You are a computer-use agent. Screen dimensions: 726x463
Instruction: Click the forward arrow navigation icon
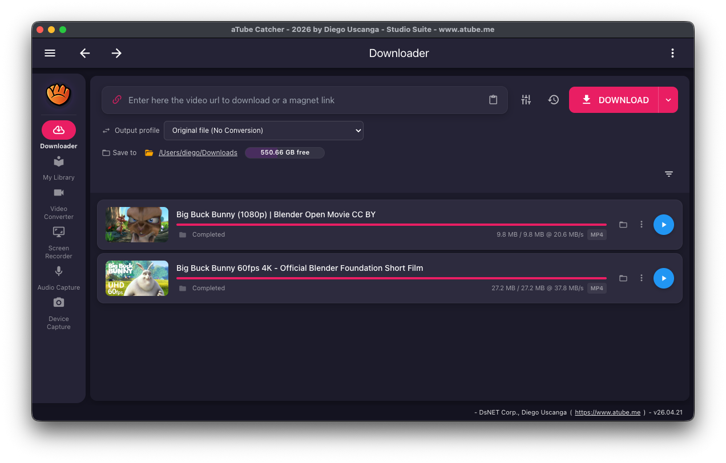tap(116, 53)
